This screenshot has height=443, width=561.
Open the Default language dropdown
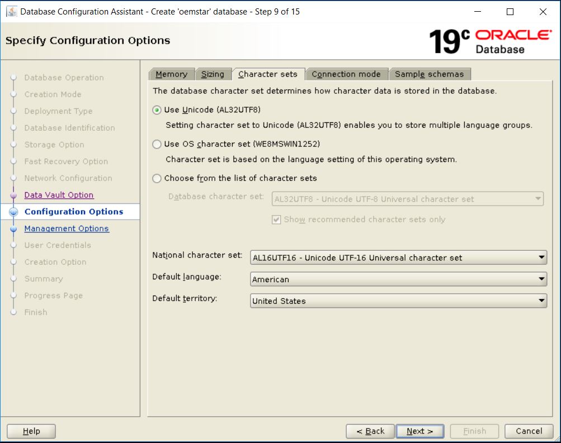tap(399, 279)
